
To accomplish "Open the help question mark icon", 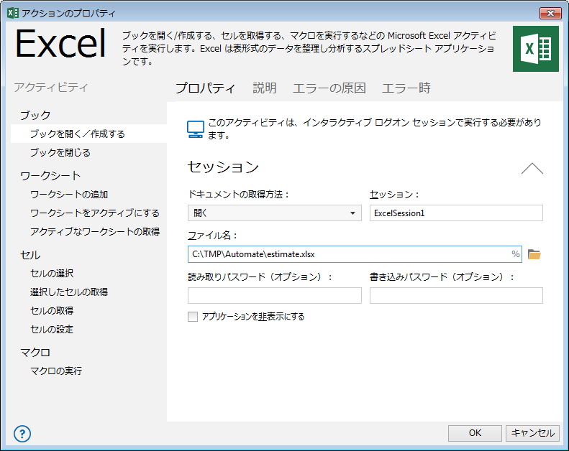I will (x=22, y=433).
